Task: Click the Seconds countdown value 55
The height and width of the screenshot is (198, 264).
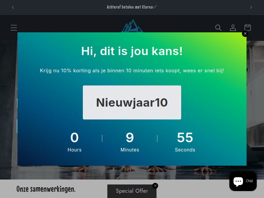Action: click(x=185, y=138)
